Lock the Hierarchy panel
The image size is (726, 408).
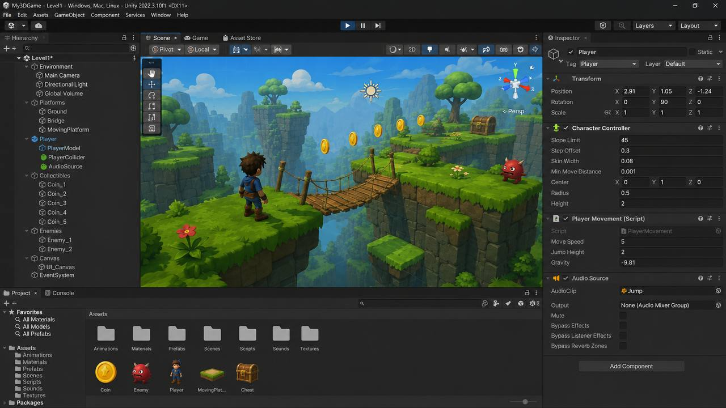[124, 38]
